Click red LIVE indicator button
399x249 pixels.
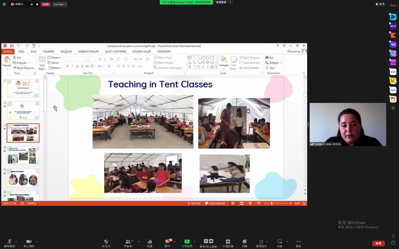[45, 4]
